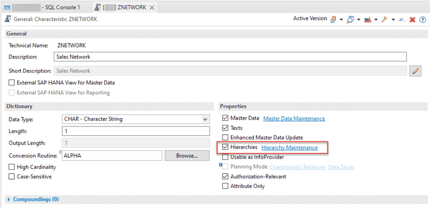
Task: Click the slashes icon next to wrench dropdown
Action: click(402, 19)
